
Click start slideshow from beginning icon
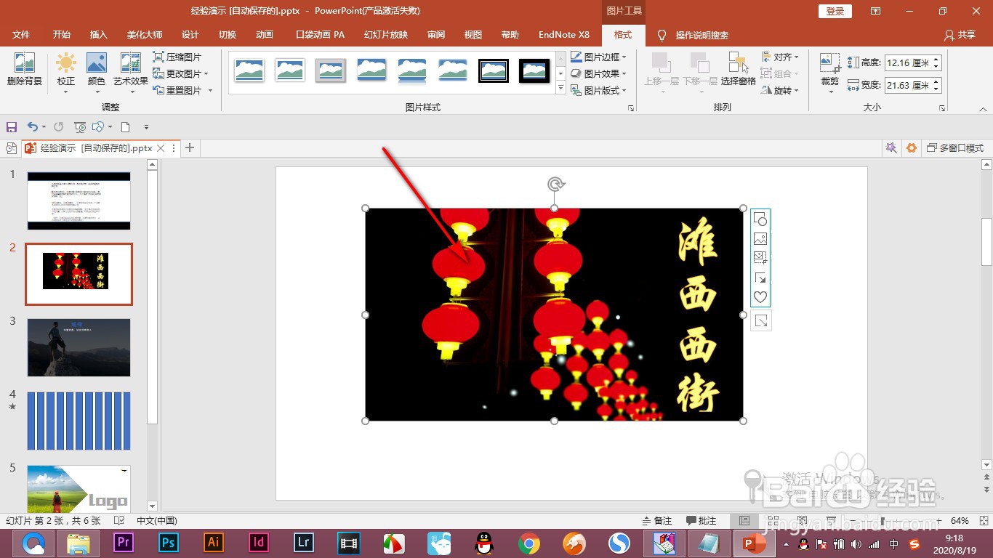click(80, 127)
